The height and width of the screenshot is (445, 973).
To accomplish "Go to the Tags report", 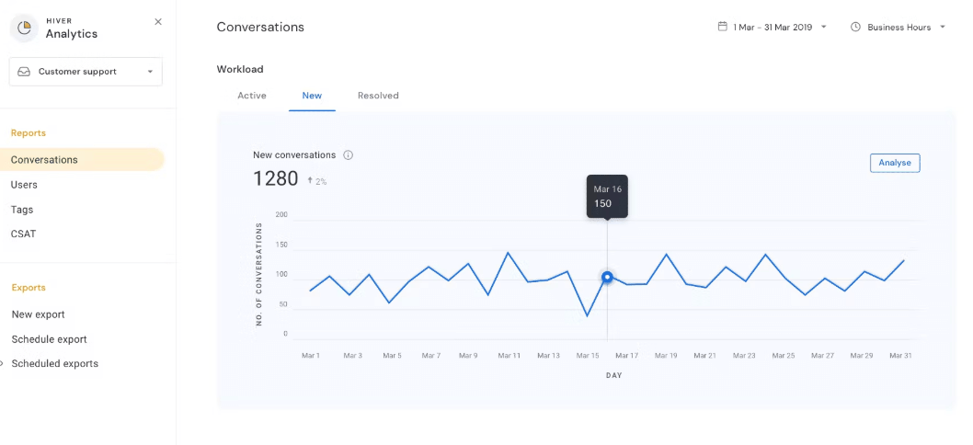I will [x=22, y=210].
